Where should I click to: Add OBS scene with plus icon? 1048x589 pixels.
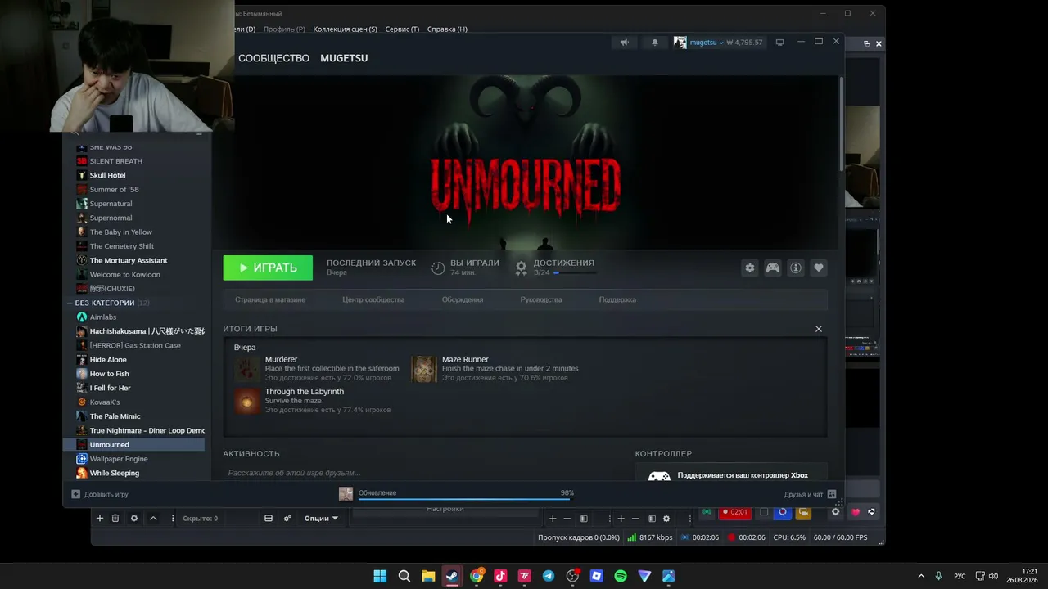[100, 518]
